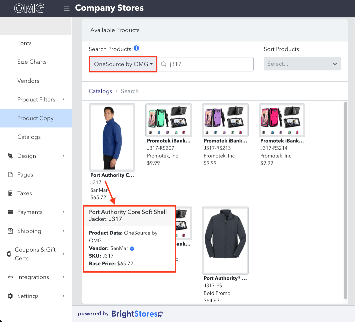The height and width of the screenshot is (322, 355).
Task: Click the Design pen icon in sidebar
Action: coord(10,156)
